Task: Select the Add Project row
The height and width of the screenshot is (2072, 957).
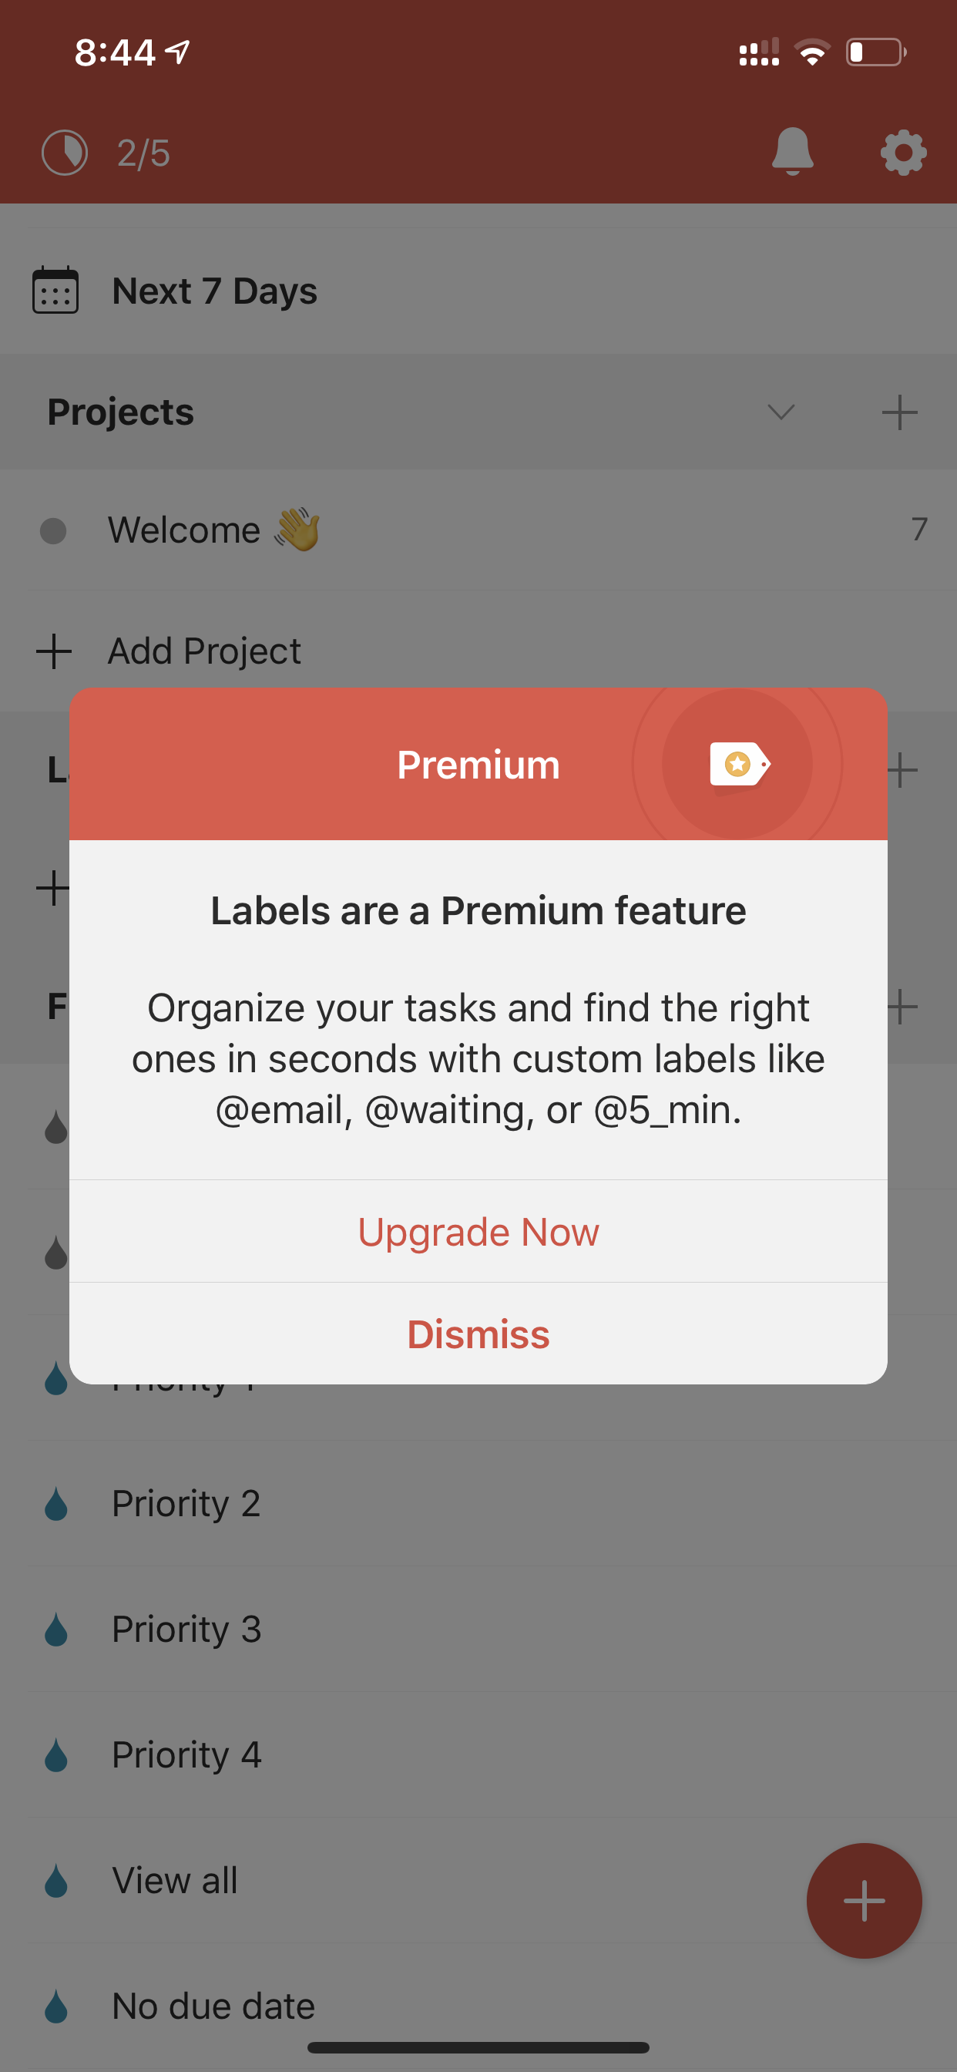Action: [x=478, y=651]
